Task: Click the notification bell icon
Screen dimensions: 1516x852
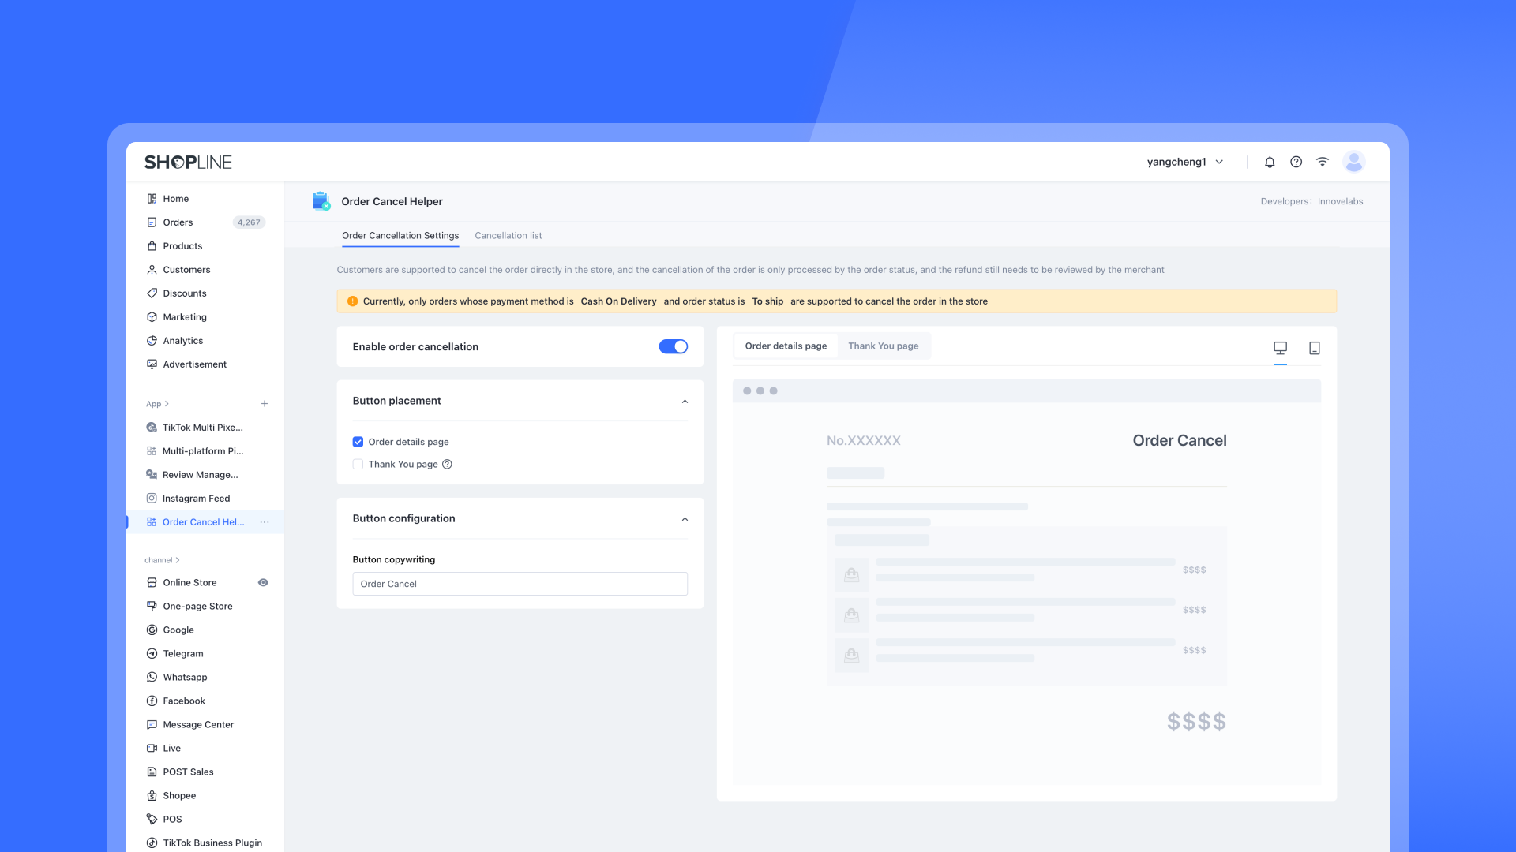Action: click(x=1270, y=162)
